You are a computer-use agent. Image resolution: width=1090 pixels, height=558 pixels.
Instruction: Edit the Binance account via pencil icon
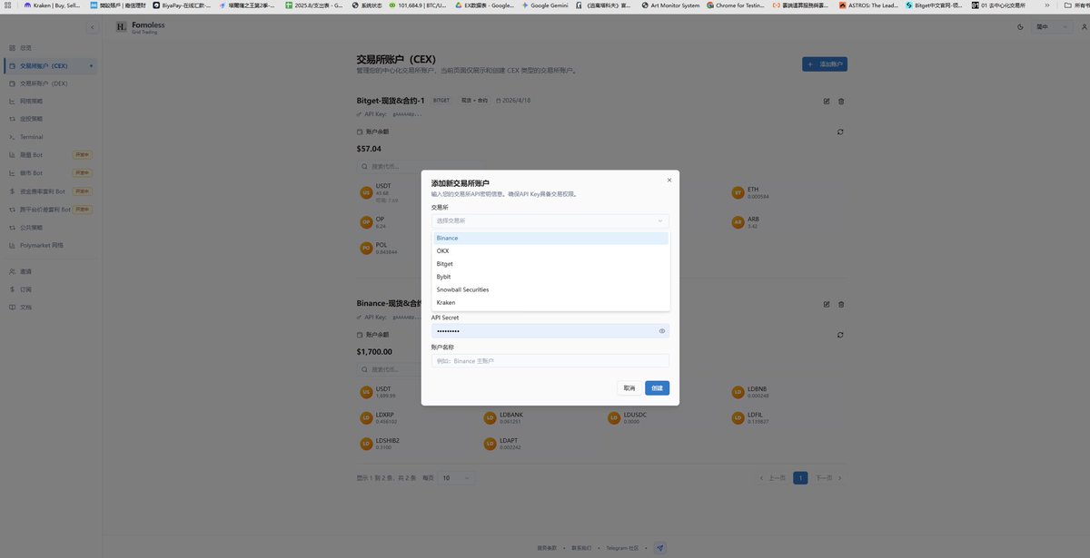827,304
